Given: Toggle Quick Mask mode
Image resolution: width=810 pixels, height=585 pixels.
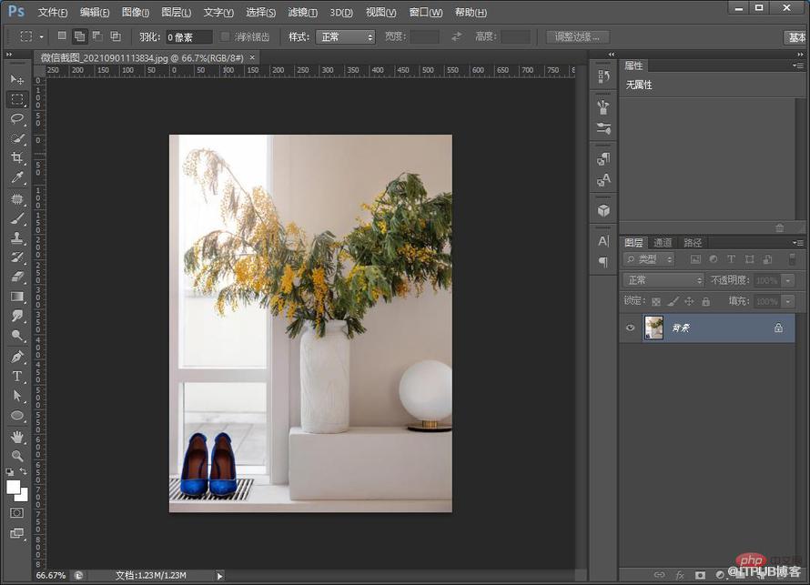Looking at the screenshot, I should [17, 513].
